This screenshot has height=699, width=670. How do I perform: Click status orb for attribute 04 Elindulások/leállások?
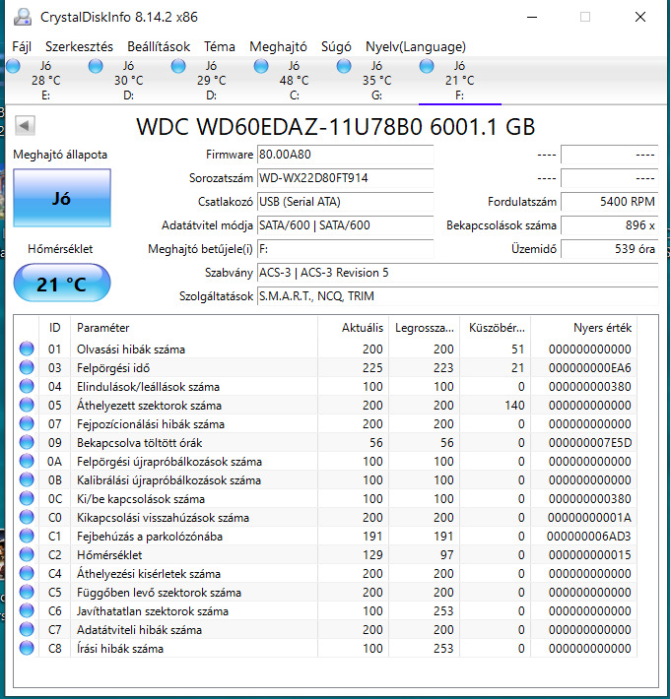coord(27,386)
